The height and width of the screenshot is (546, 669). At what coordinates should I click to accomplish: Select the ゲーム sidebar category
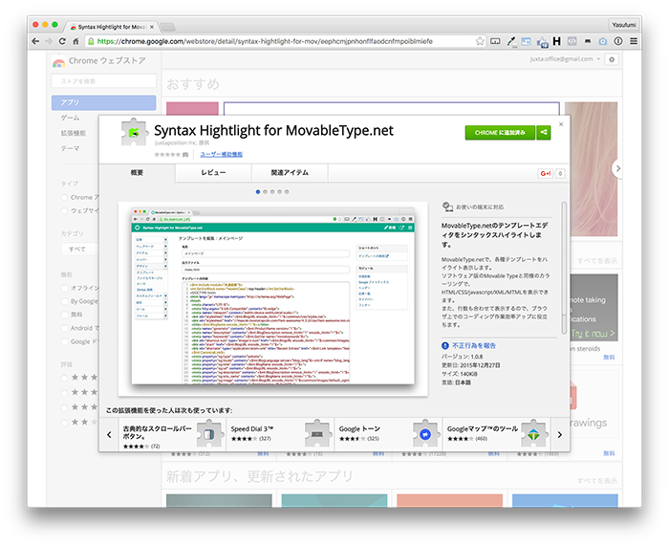click(x=70, y=118)
